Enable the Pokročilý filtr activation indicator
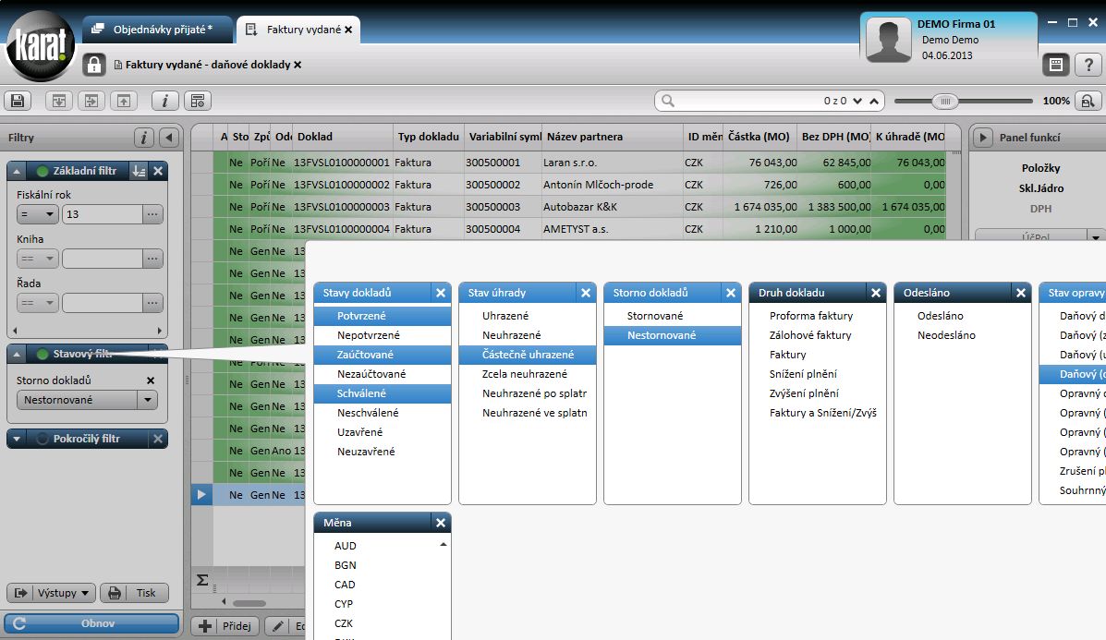This screenshot has height=640, width=1106. 42,439
